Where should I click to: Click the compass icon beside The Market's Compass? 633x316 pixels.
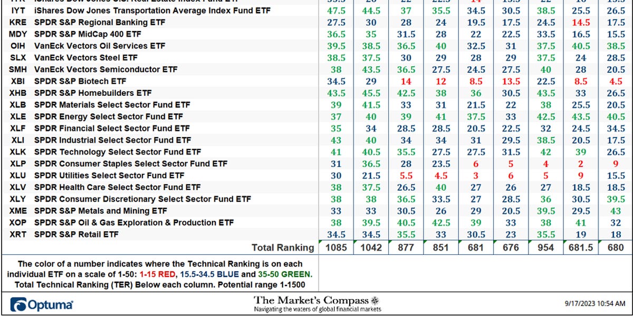(x=375, y=300)
